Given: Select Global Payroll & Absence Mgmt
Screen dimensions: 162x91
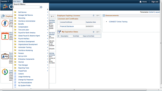Looking at the screenshot, I should point(29,36).
